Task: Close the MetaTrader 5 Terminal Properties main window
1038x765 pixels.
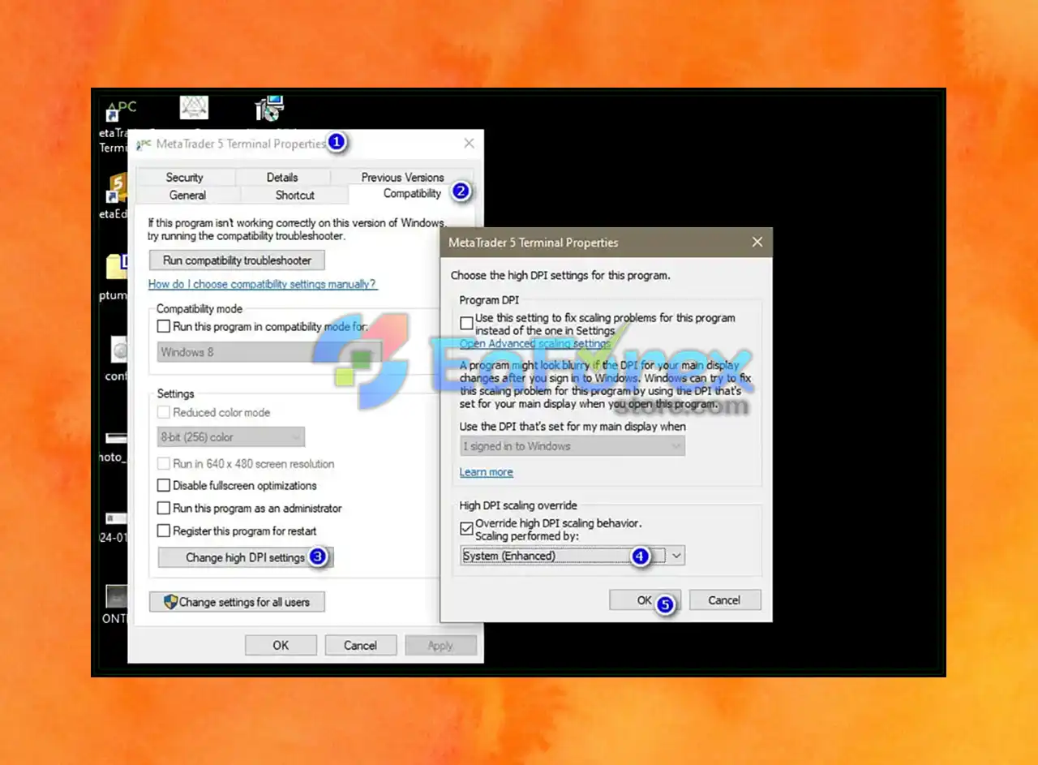Action: tap(469, 143)
